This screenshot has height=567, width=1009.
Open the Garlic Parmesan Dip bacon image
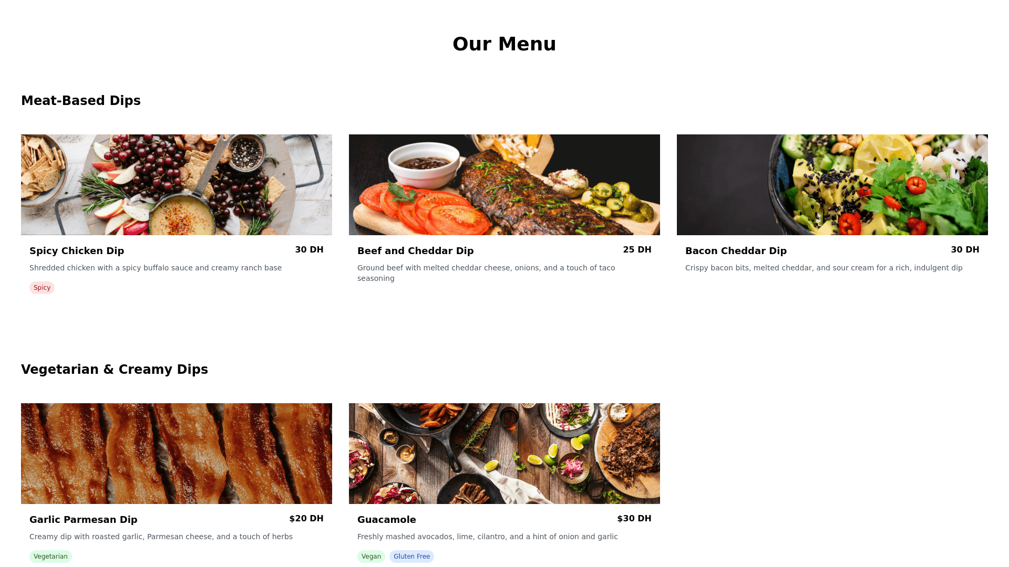click(x=177, y=454)
